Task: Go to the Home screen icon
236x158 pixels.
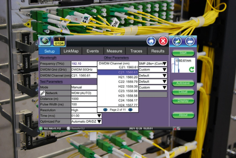Action: pos(151,41)
